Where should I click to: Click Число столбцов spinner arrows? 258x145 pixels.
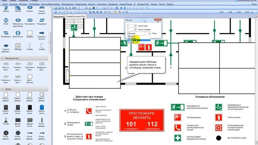coord(135,29)
